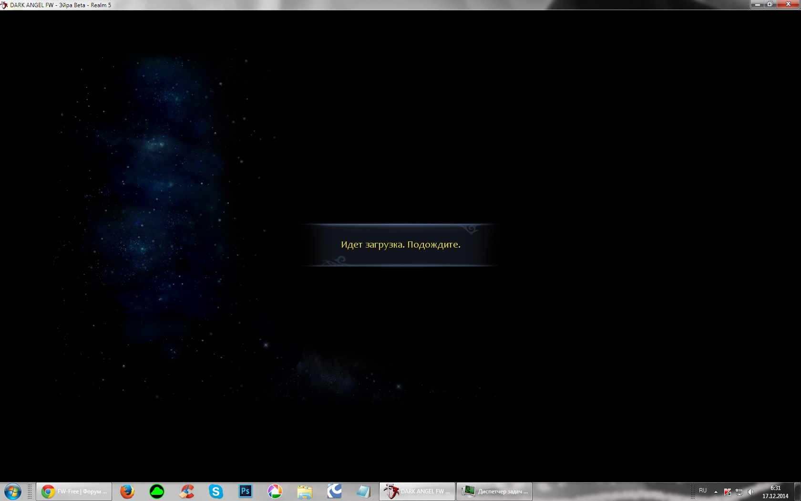Viewport: 801px width, 501px height.
Task: Click the 'Идет загрузка. Подождите.' loading message
Action: (400, 245)
